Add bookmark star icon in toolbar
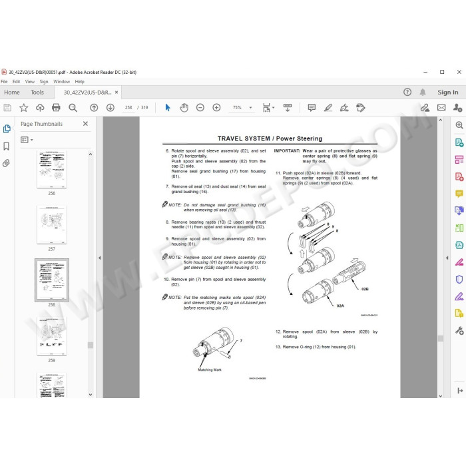 coord(23,108)
